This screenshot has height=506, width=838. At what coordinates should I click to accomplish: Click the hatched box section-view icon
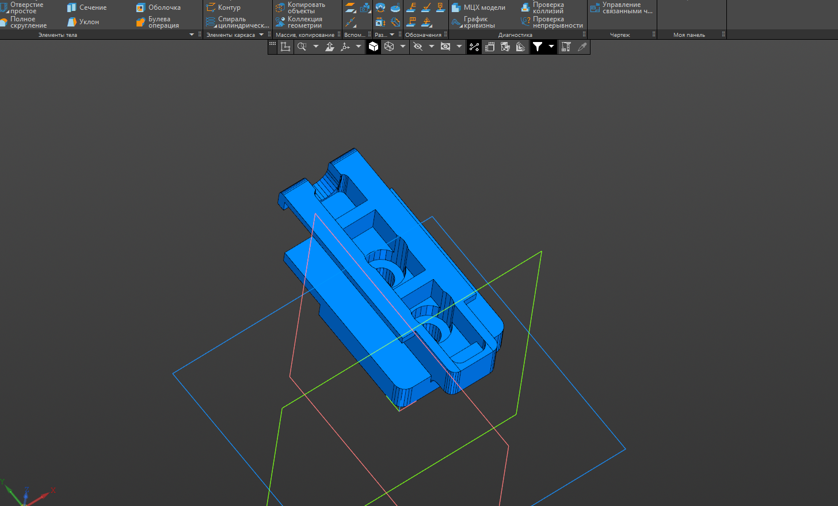tap(395, 22)
